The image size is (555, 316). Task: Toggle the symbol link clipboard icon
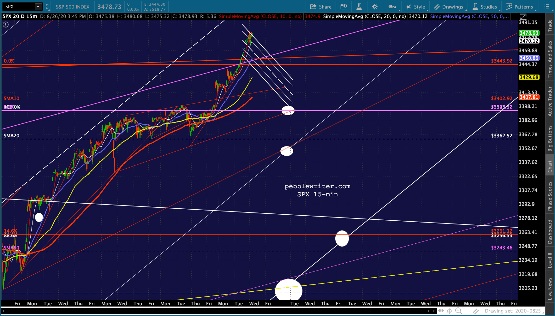47,7
